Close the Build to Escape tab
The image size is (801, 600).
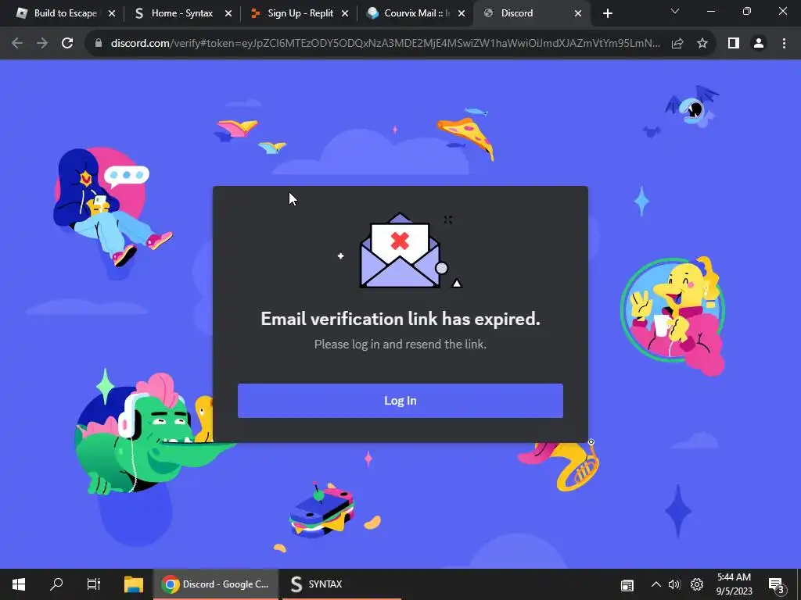tap(112, 14)
